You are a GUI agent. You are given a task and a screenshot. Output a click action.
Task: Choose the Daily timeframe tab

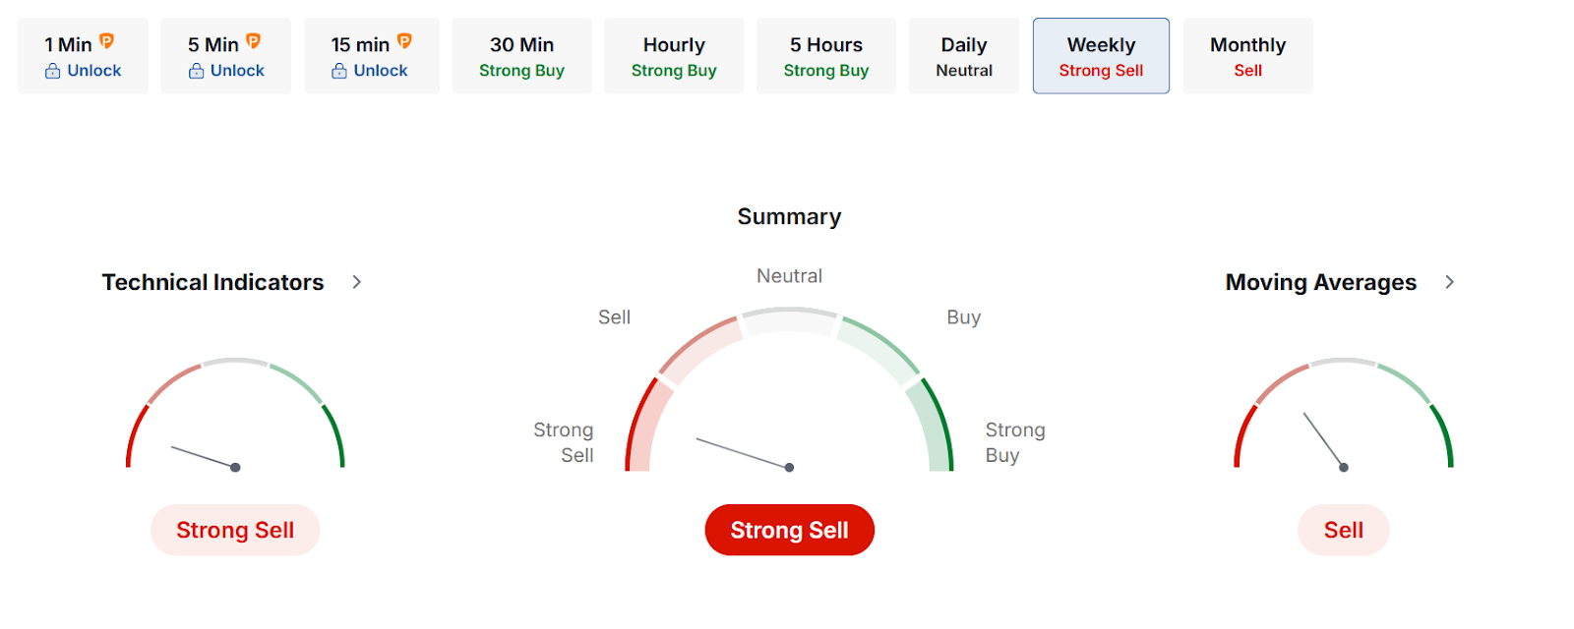tap(963, 56)
